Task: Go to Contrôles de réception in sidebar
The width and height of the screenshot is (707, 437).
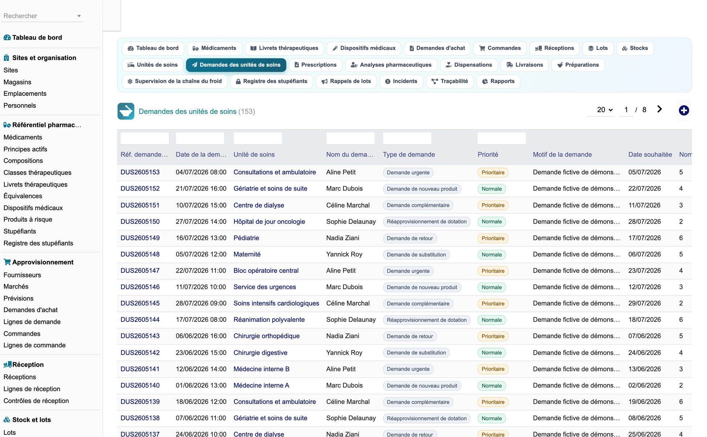Action: pos(36,401)
